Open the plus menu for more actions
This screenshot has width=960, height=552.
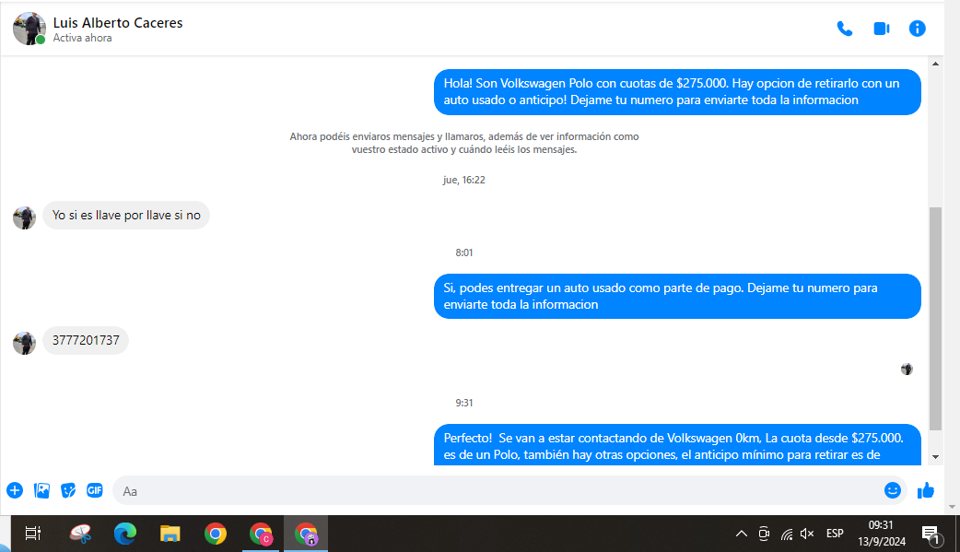tap(15, 490)
